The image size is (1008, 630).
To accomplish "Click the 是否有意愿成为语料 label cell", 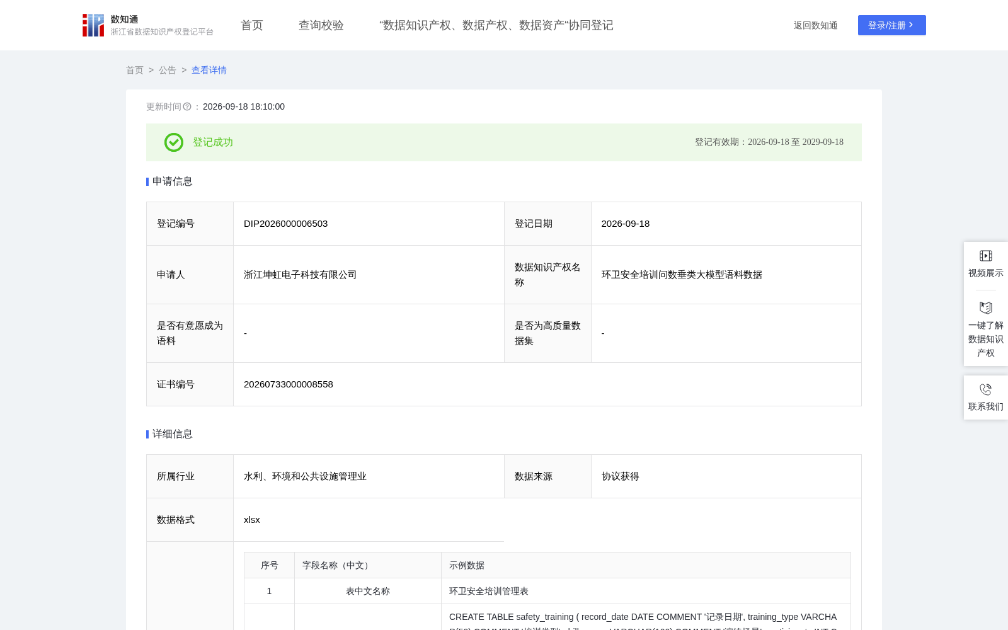I will pyautogui.click(x=190, y=333).
